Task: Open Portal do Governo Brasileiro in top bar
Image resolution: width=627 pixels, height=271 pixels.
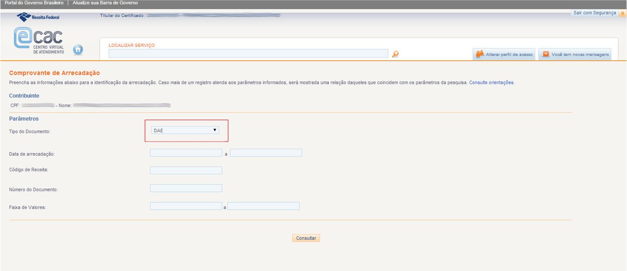Action: tap(34, 3)
